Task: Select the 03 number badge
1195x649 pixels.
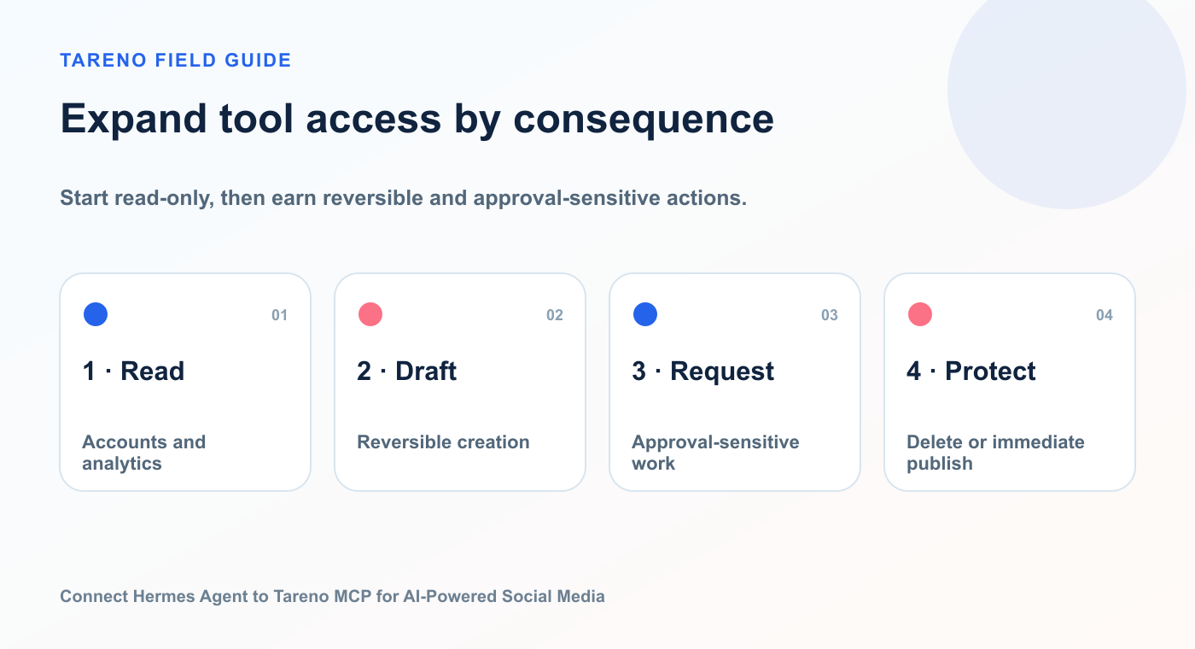Action: pyautogui.click(x=830, y=315)
